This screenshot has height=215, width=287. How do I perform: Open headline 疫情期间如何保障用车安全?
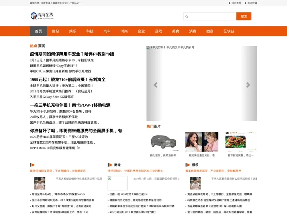[x=72, y=54]
